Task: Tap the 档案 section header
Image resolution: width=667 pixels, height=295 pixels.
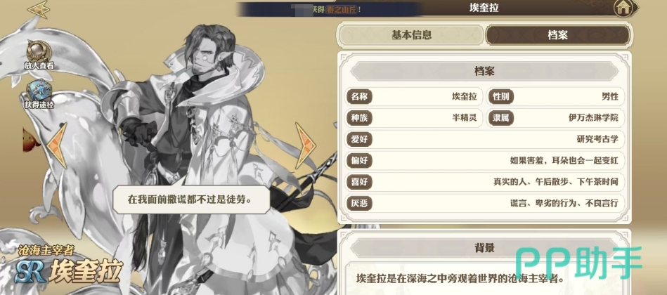Action: (x=484, y=72)
